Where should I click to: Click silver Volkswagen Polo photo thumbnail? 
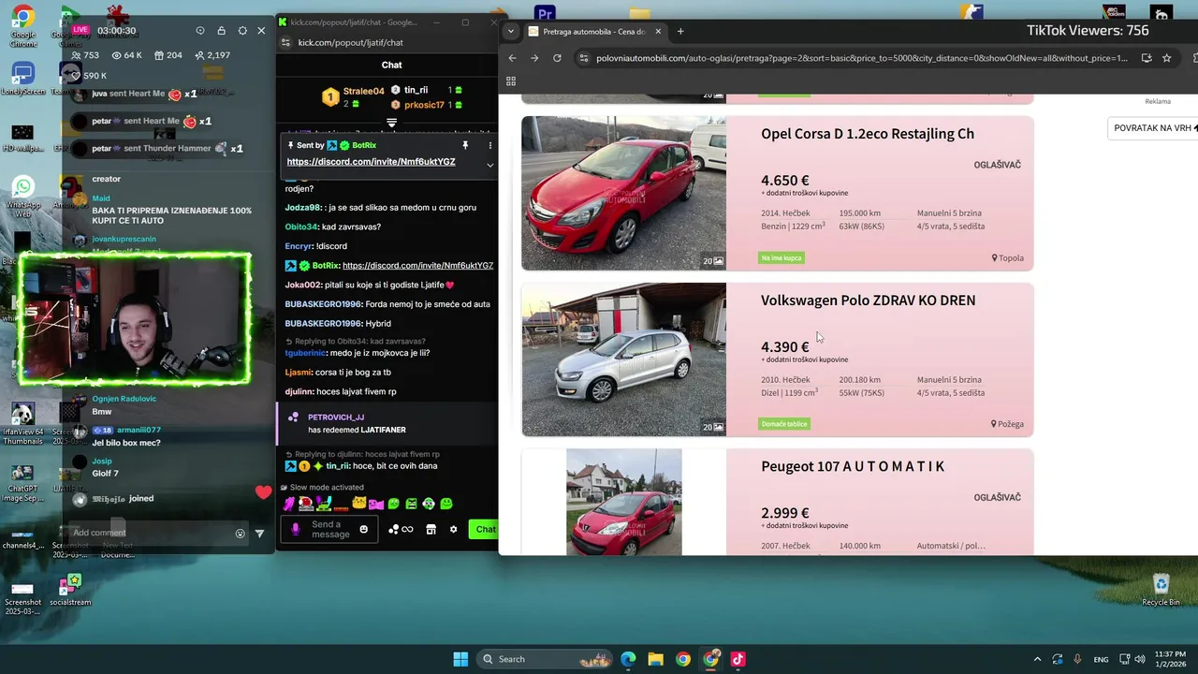pyautogui.click(x=623, y=359)
